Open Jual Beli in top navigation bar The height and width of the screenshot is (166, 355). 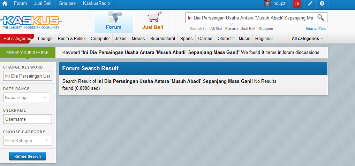pyautogui.click(x=43, y=3)
